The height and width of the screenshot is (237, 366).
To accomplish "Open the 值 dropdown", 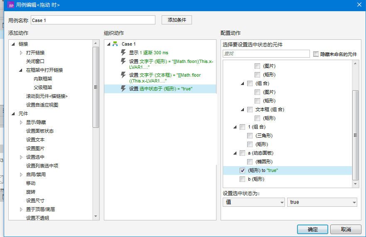I will pos(253,202).
